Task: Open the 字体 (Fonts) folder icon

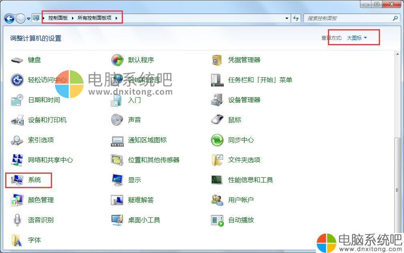Action: tap(17, 240)
